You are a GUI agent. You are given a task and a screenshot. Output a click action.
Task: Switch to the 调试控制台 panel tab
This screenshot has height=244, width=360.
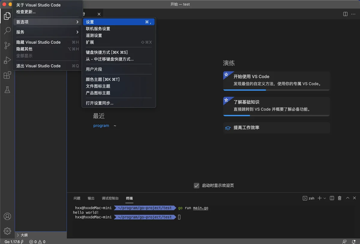(110, 198)
